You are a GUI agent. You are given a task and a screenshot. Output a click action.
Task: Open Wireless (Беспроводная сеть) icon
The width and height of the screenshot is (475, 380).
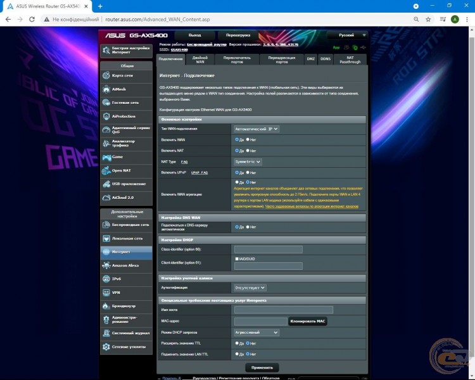point(106,225)
